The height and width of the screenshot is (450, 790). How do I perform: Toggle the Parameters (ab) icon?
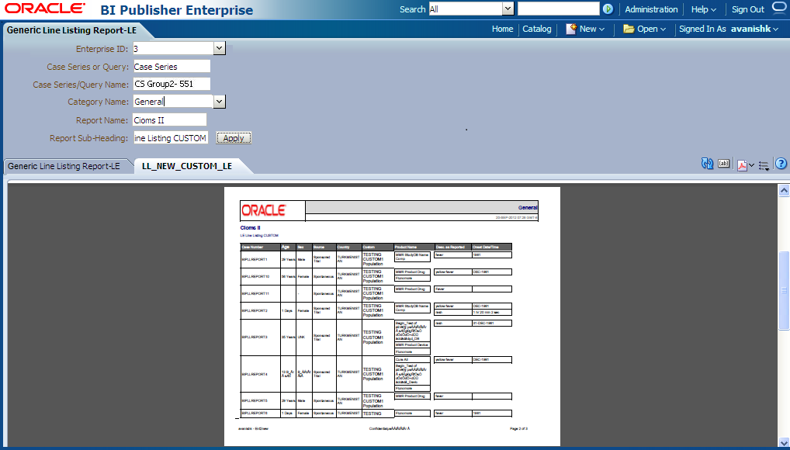[x=723, y=163]
